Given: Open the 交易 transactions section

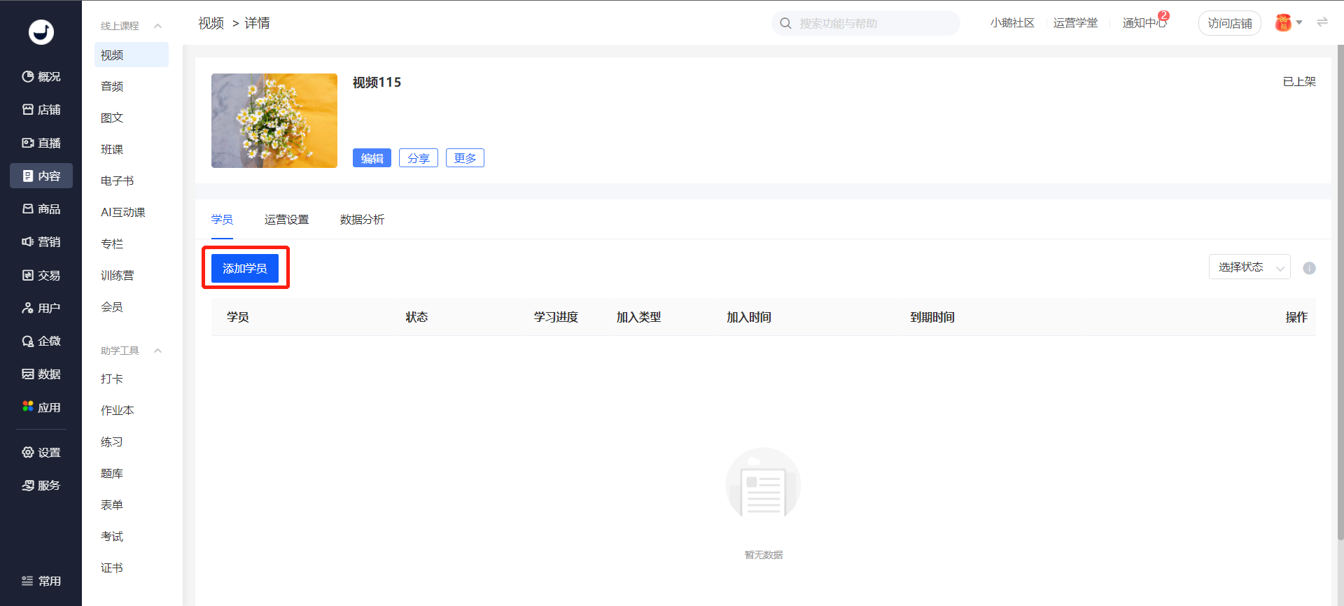Looking at the screenshot, I should pos(41,275).
